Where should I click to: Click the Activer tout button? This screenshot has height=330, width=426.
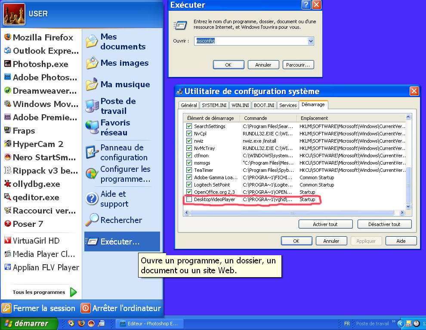[325, 224]
